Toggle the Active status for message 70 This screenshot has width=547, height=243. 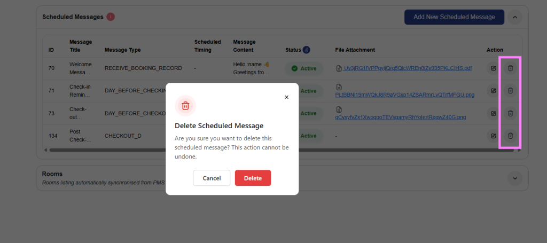304,68
